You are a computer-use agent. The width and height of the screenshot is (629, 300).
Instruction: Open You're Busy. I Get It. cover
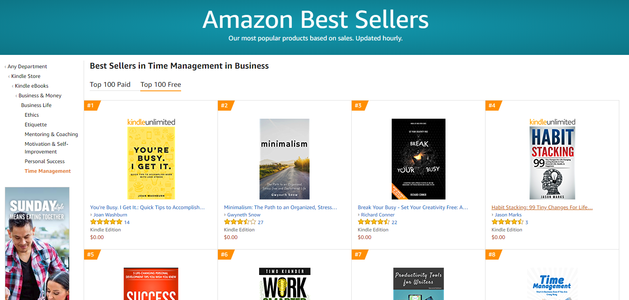151,163
